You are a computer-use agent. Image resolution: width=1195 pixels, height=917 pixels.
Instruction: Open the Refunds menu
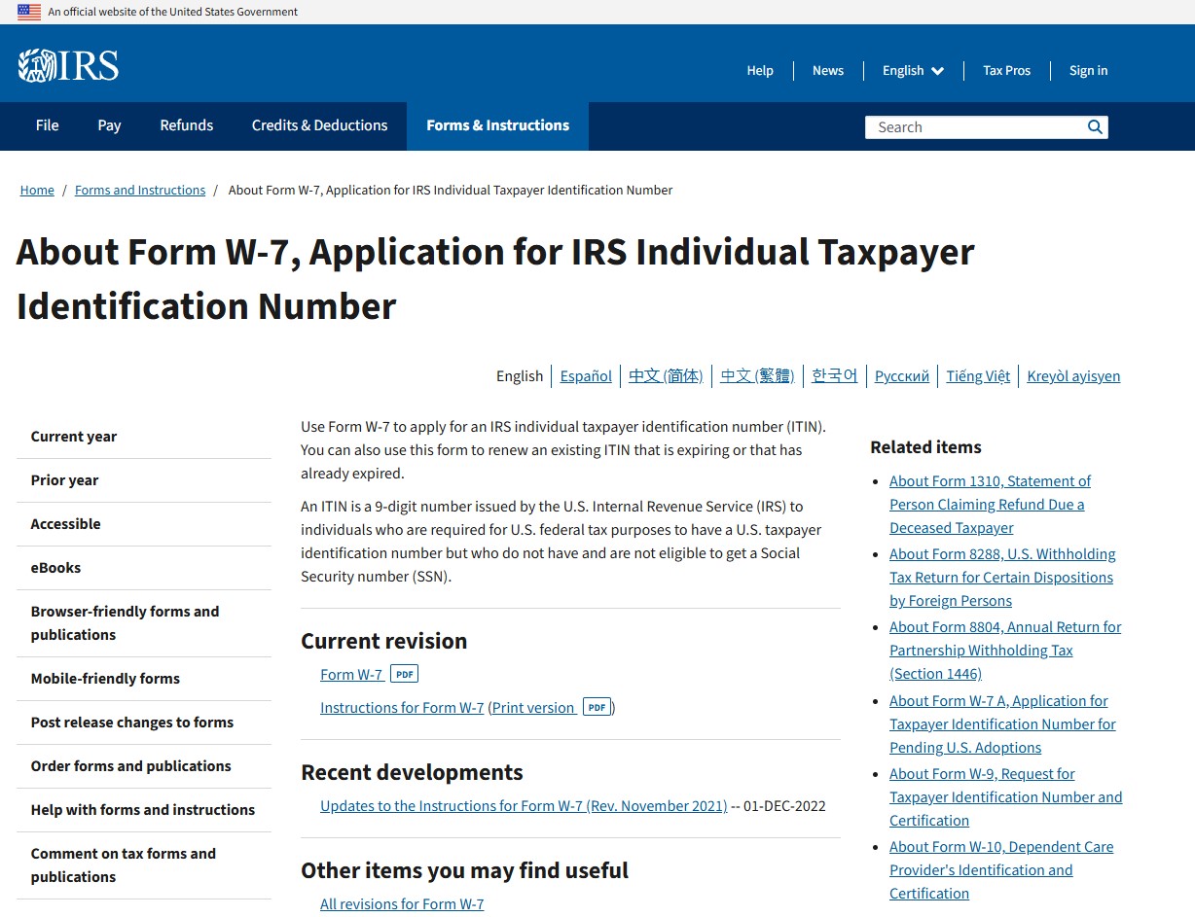187,125
